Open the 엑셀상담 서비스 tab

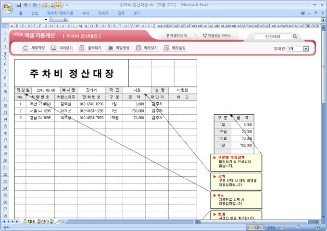pyautogui.click(x=217, y=36)
